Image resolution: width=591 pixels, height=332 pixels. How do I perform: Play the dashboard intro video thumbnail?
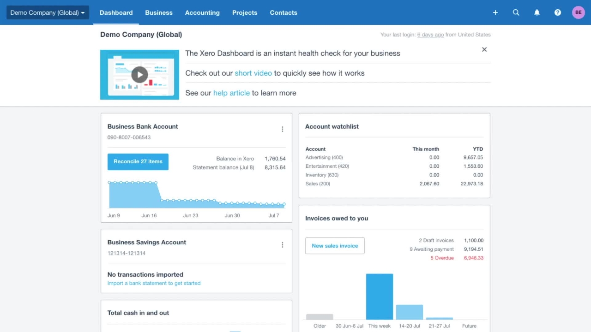tap(139, 75)
